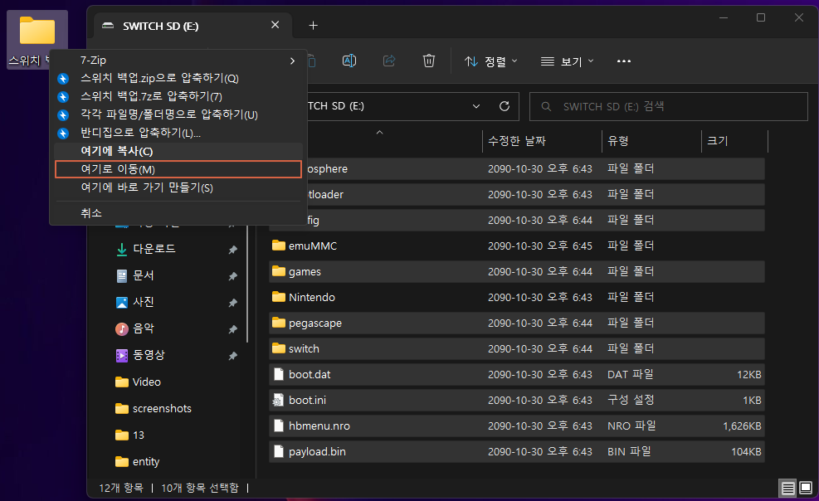819x501 pixels.
Task: Switch to details view in status bar
Action: [x=787, y=489]
